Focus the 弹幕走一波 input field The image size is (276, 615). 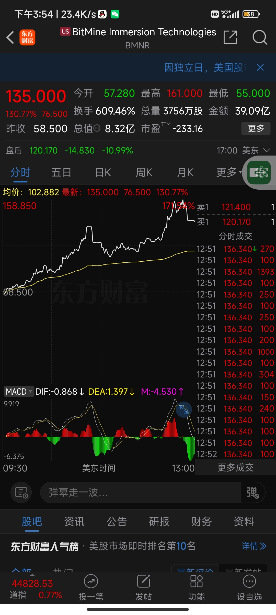pyautogui.click(x=140, y=492)
